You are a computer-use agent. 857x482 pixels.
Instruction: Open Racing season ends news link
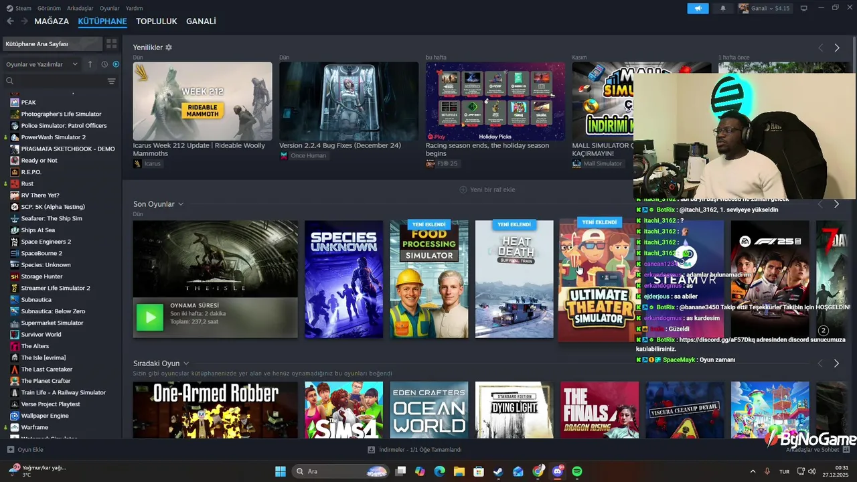pyautogui.click(x=487, y=149)
